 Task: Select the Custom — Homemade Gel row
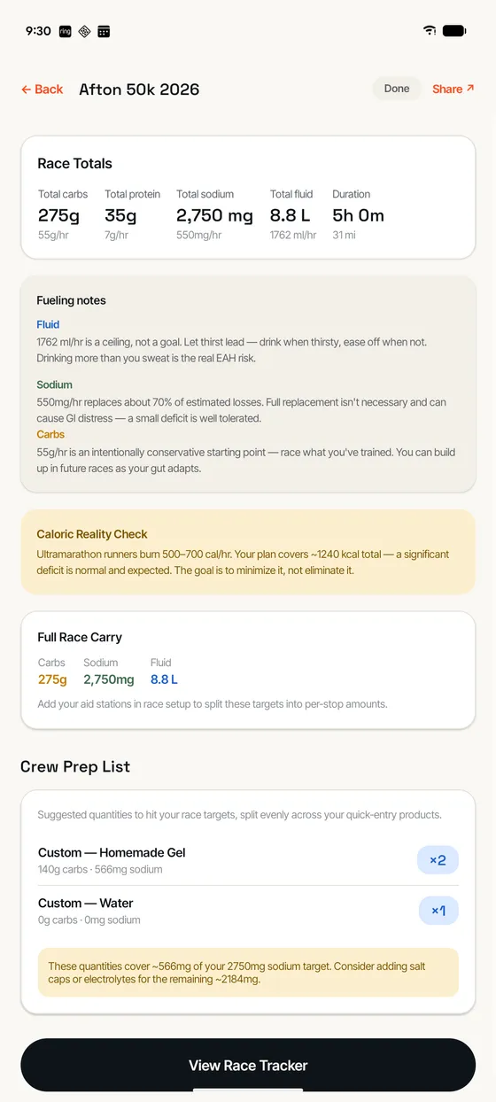pyautogui.click(x=248, y=860)
